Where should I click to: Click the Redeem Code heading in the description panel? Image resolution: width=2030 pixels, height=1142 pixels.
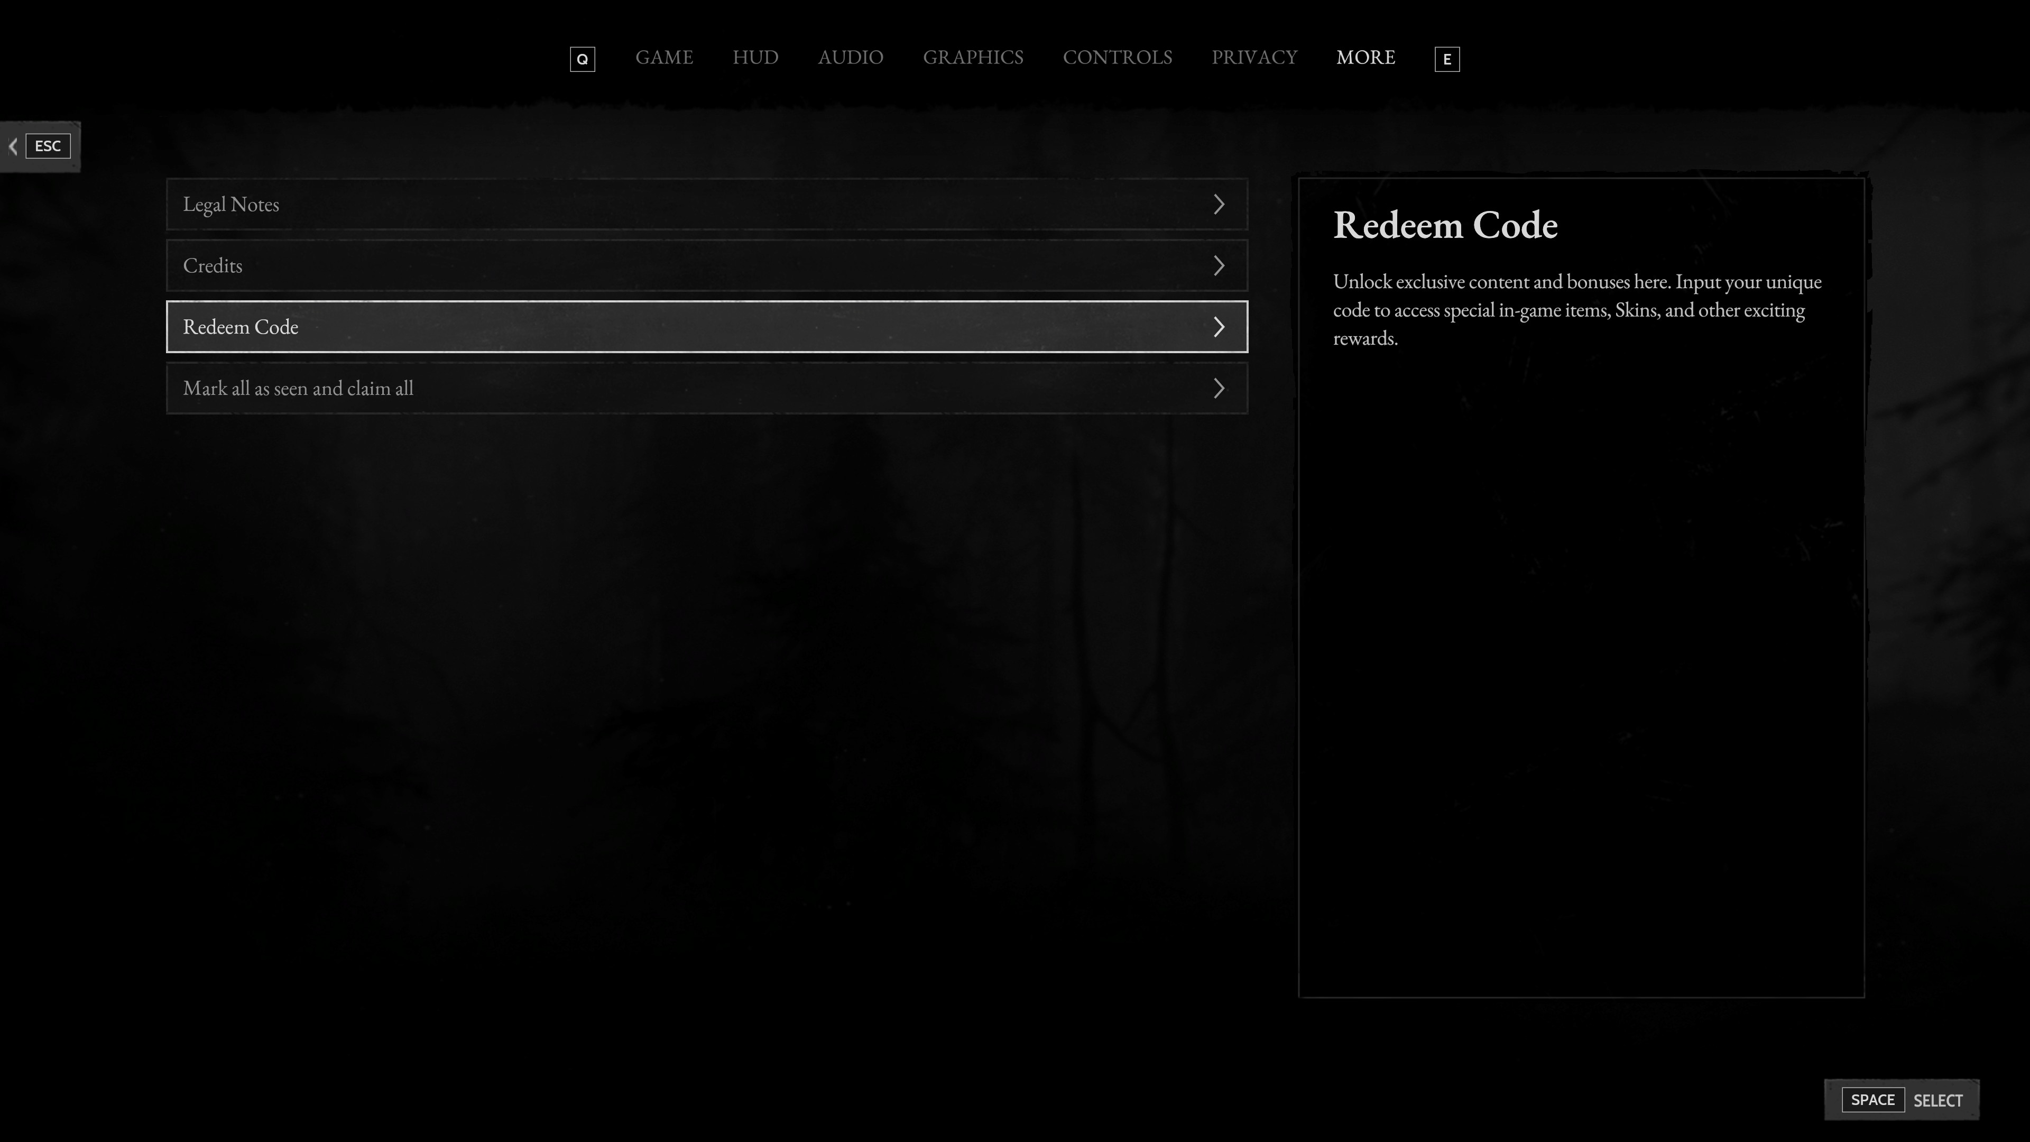(x=1445, y=225)
